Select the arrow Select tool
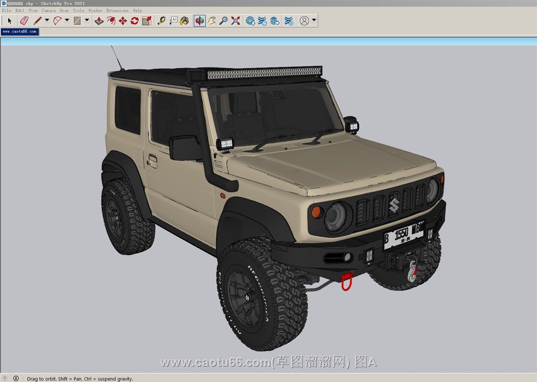Screen dimensions: 537x382 [10, 21]
